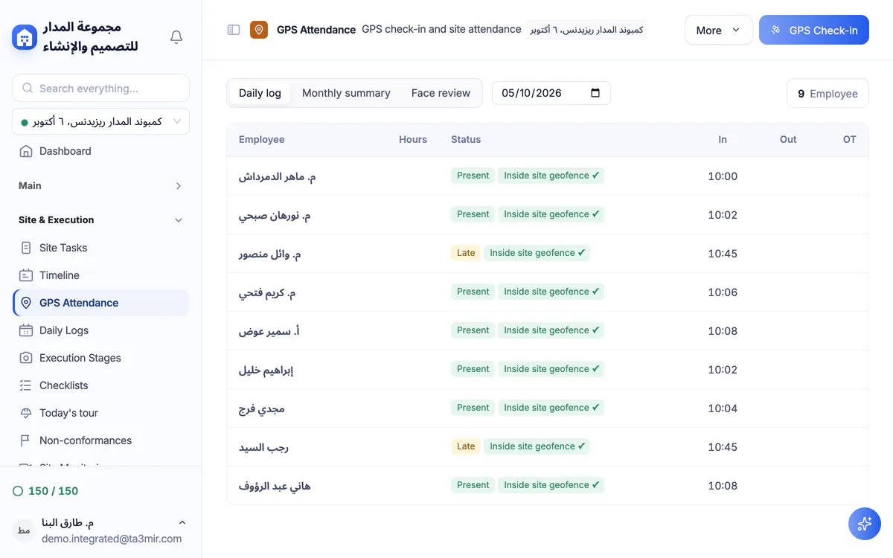
Task: Click the Search everything field
Action: tap(100, 88)
